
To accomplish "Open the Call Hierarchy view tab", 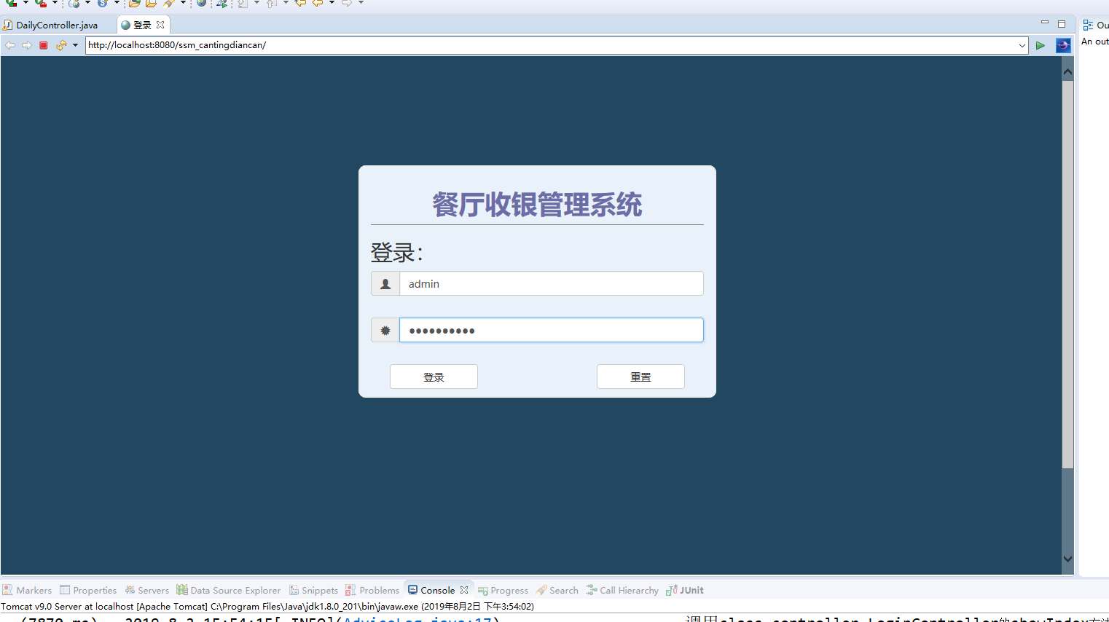I will click(622, 590).
